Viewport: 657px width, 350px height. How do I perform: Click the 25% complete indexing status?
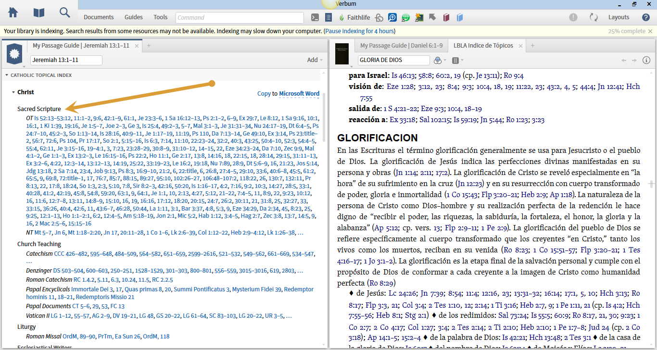click(627, 31)
